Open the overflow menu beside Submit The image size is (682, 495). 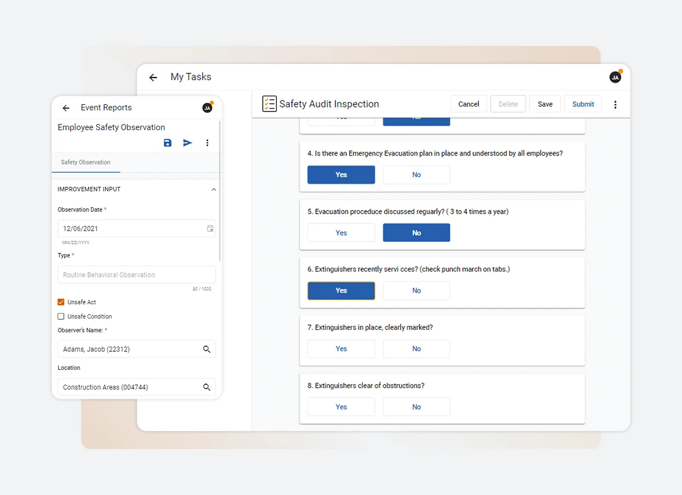click(x=615, y=104)
